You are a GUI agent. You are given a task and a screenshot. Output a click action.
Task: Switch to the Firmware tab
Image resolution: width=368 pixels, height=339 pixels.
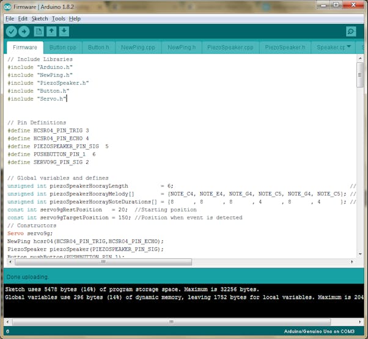25,48
